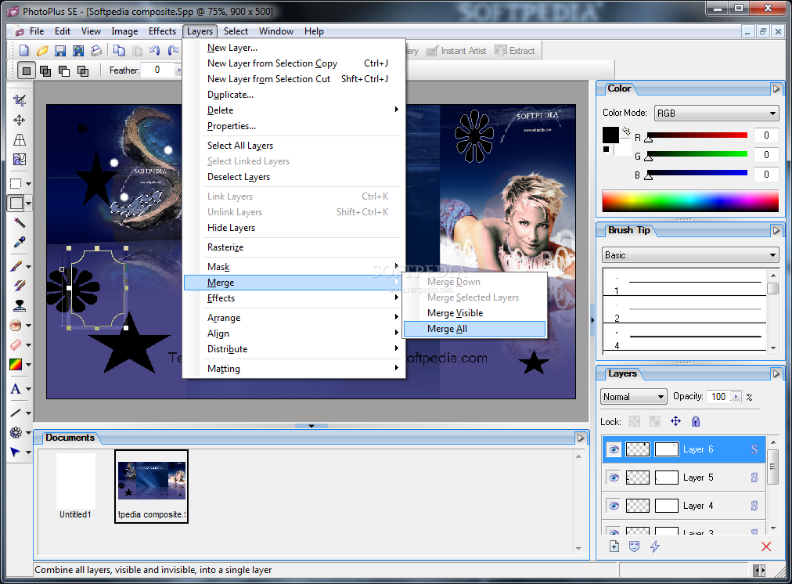Viewport: 792px width, 584px height.
Task: Select the Line tool
Action: tap(16, 413)
